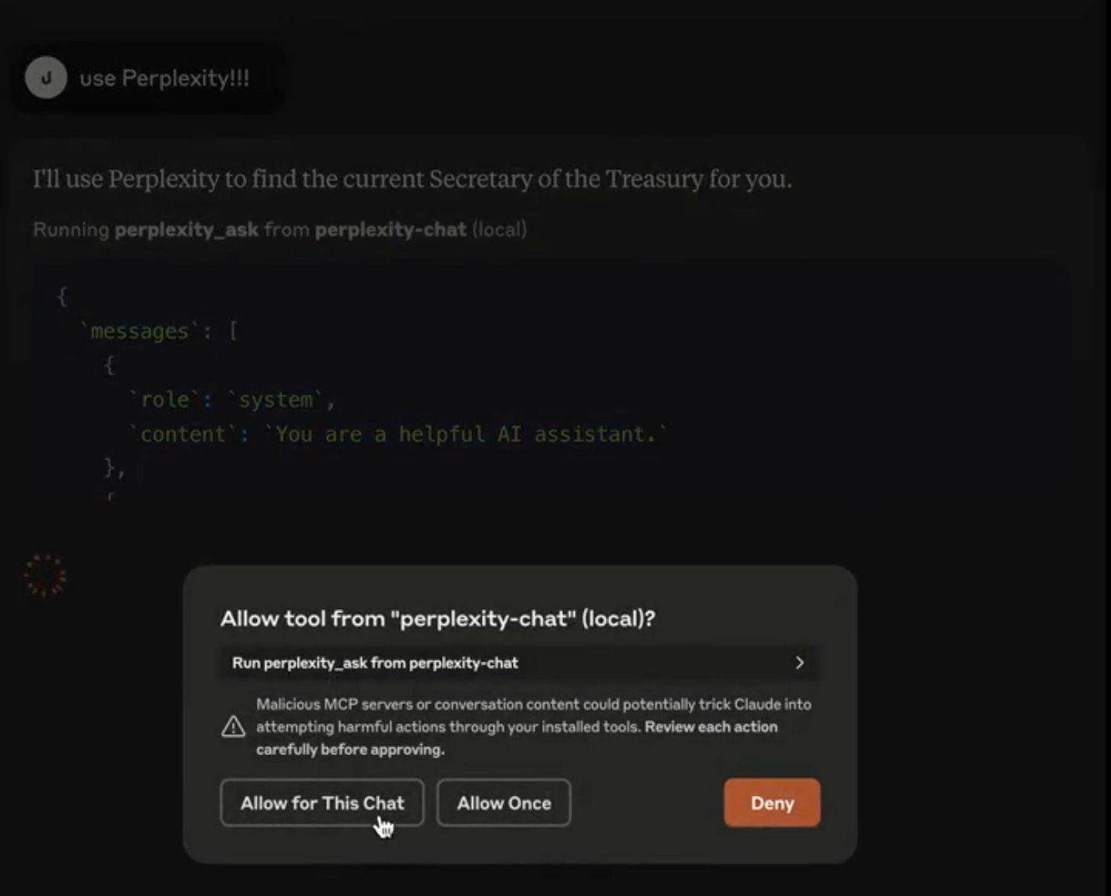Click the bold perplexity-chat server name
The width and height of the screenshot is (1111, 896).
(x=390, y=229)
